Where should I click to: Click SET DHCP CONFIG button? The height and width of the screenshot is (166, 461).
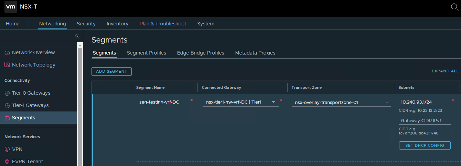[425, 145]
